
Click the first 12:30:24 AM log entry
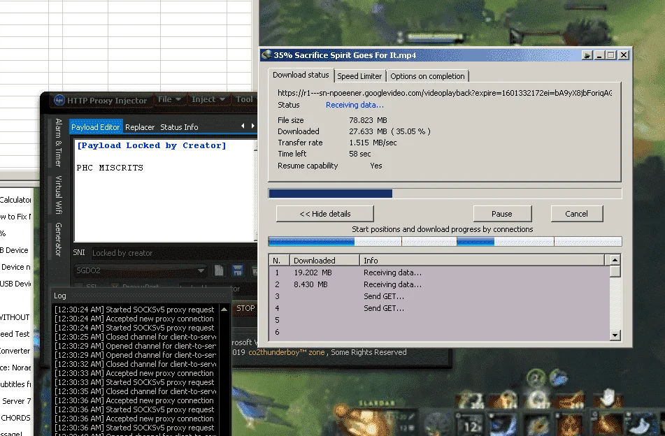click(134, 310)
